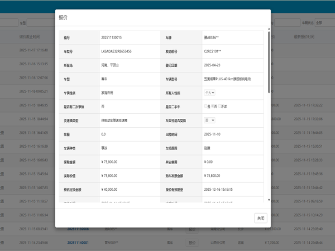The width and height of the screenshot is (335, 251).
Task: Select the 是 radio for 是否二手车
Action: 206,106
